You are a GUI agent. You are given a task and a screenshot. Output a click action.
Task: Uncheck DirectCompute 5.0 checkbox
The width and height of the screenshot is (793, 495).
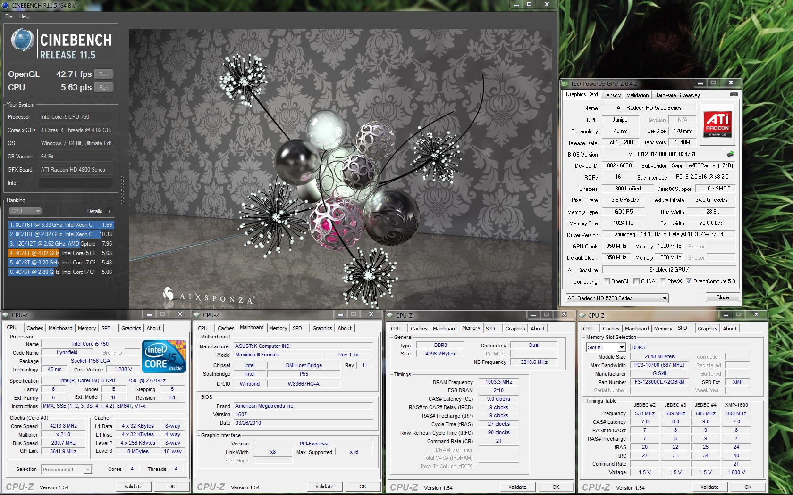click(689, 281)
